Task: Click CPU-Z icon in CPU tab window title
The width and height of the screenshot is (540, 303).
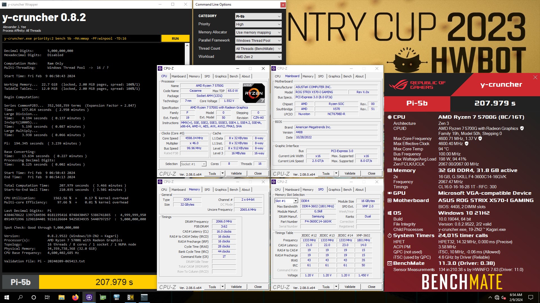Action: [160, 68]
